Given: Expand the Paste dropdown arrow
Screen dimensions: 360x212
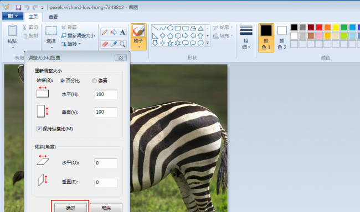Looking at the screenshot, I should 13,47.
